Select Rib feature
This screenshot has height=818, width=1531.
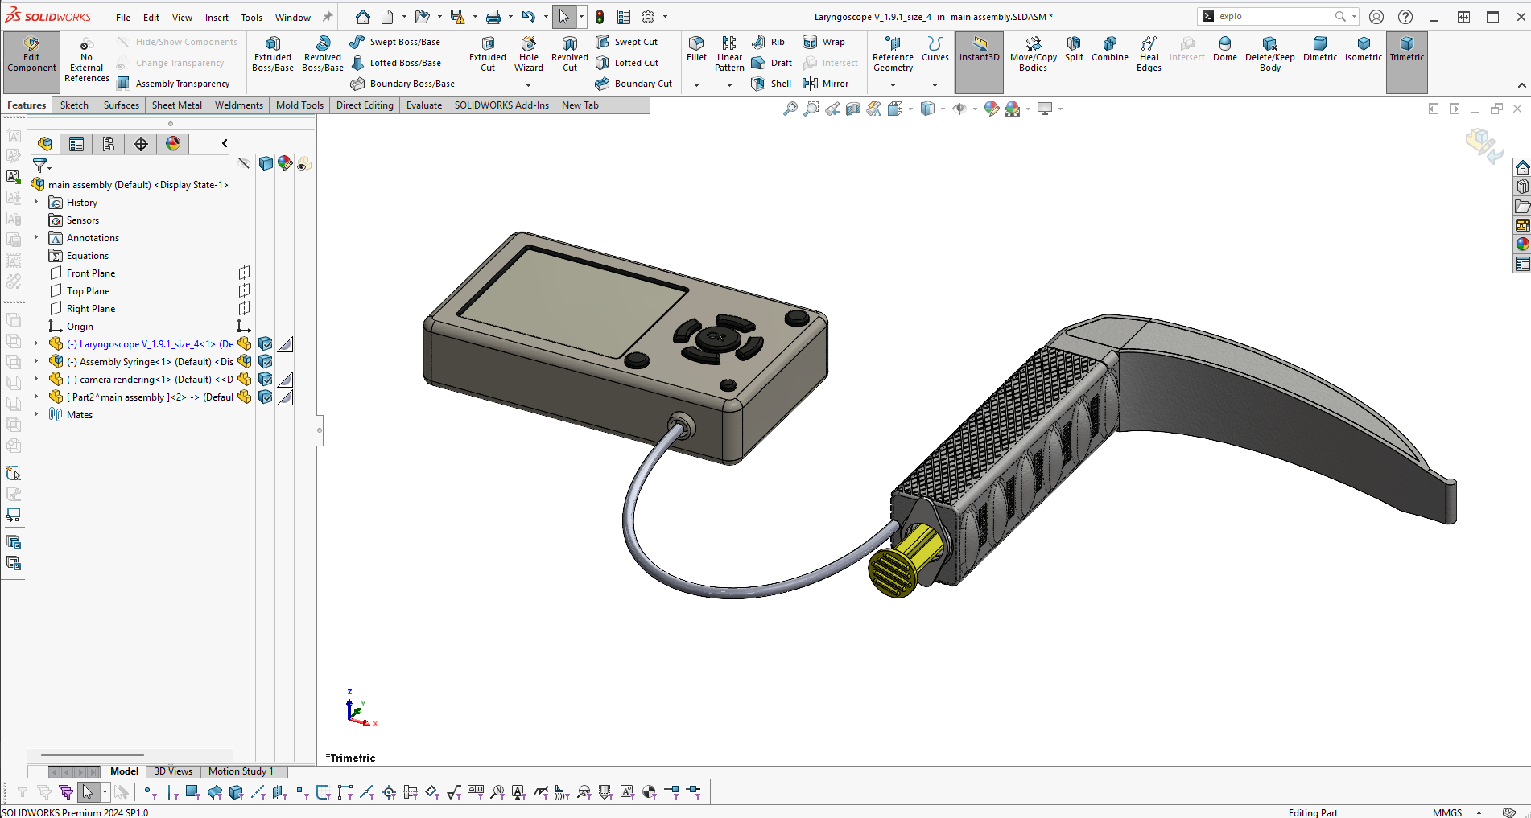click(x=768, y=42)
